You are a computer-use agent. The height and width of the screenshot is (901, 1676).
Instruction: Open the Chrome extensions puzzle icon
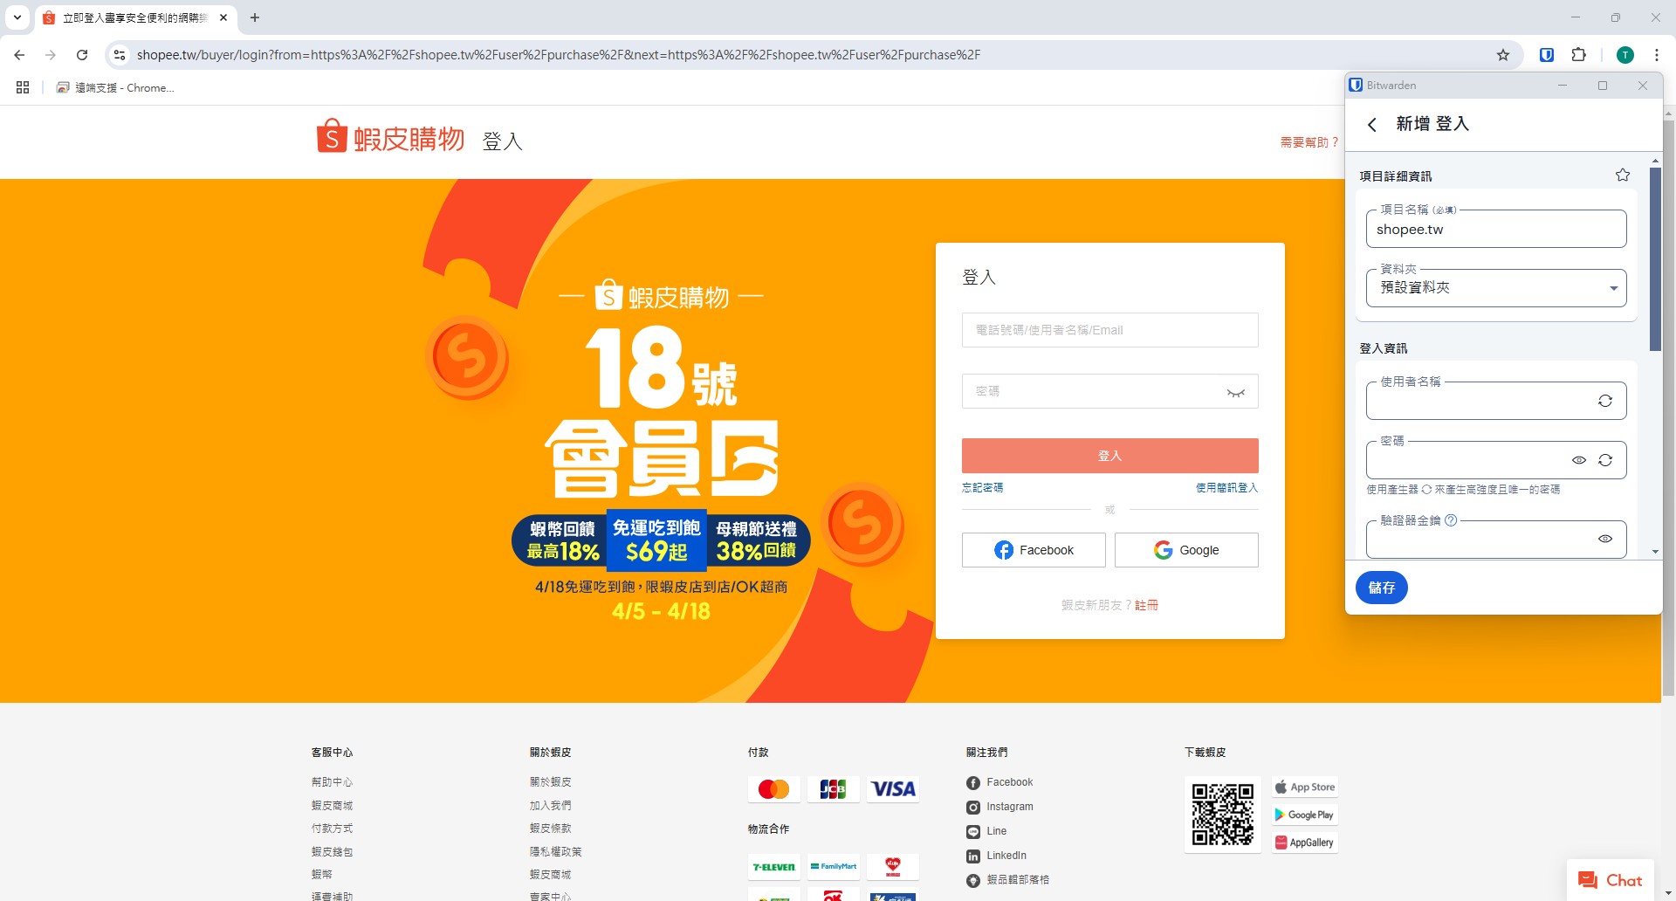click(1579, 54)
